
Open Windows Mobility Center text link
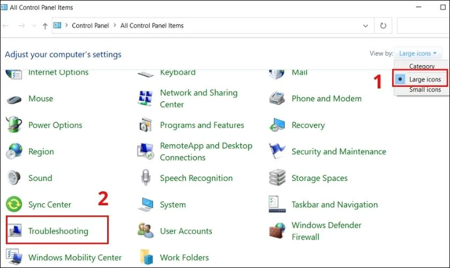(x=75, y=257)
